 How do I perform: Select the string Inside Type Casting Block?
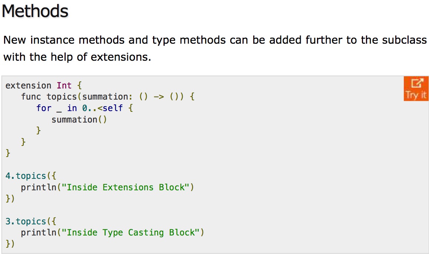point(133,233)
